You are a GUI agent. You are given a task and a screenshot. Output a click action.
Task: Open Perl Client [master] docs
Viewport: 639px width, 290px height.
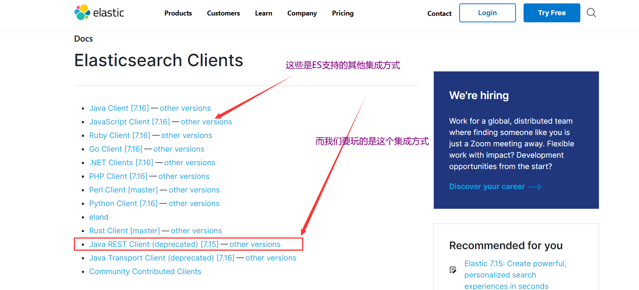tap(124, 190)
